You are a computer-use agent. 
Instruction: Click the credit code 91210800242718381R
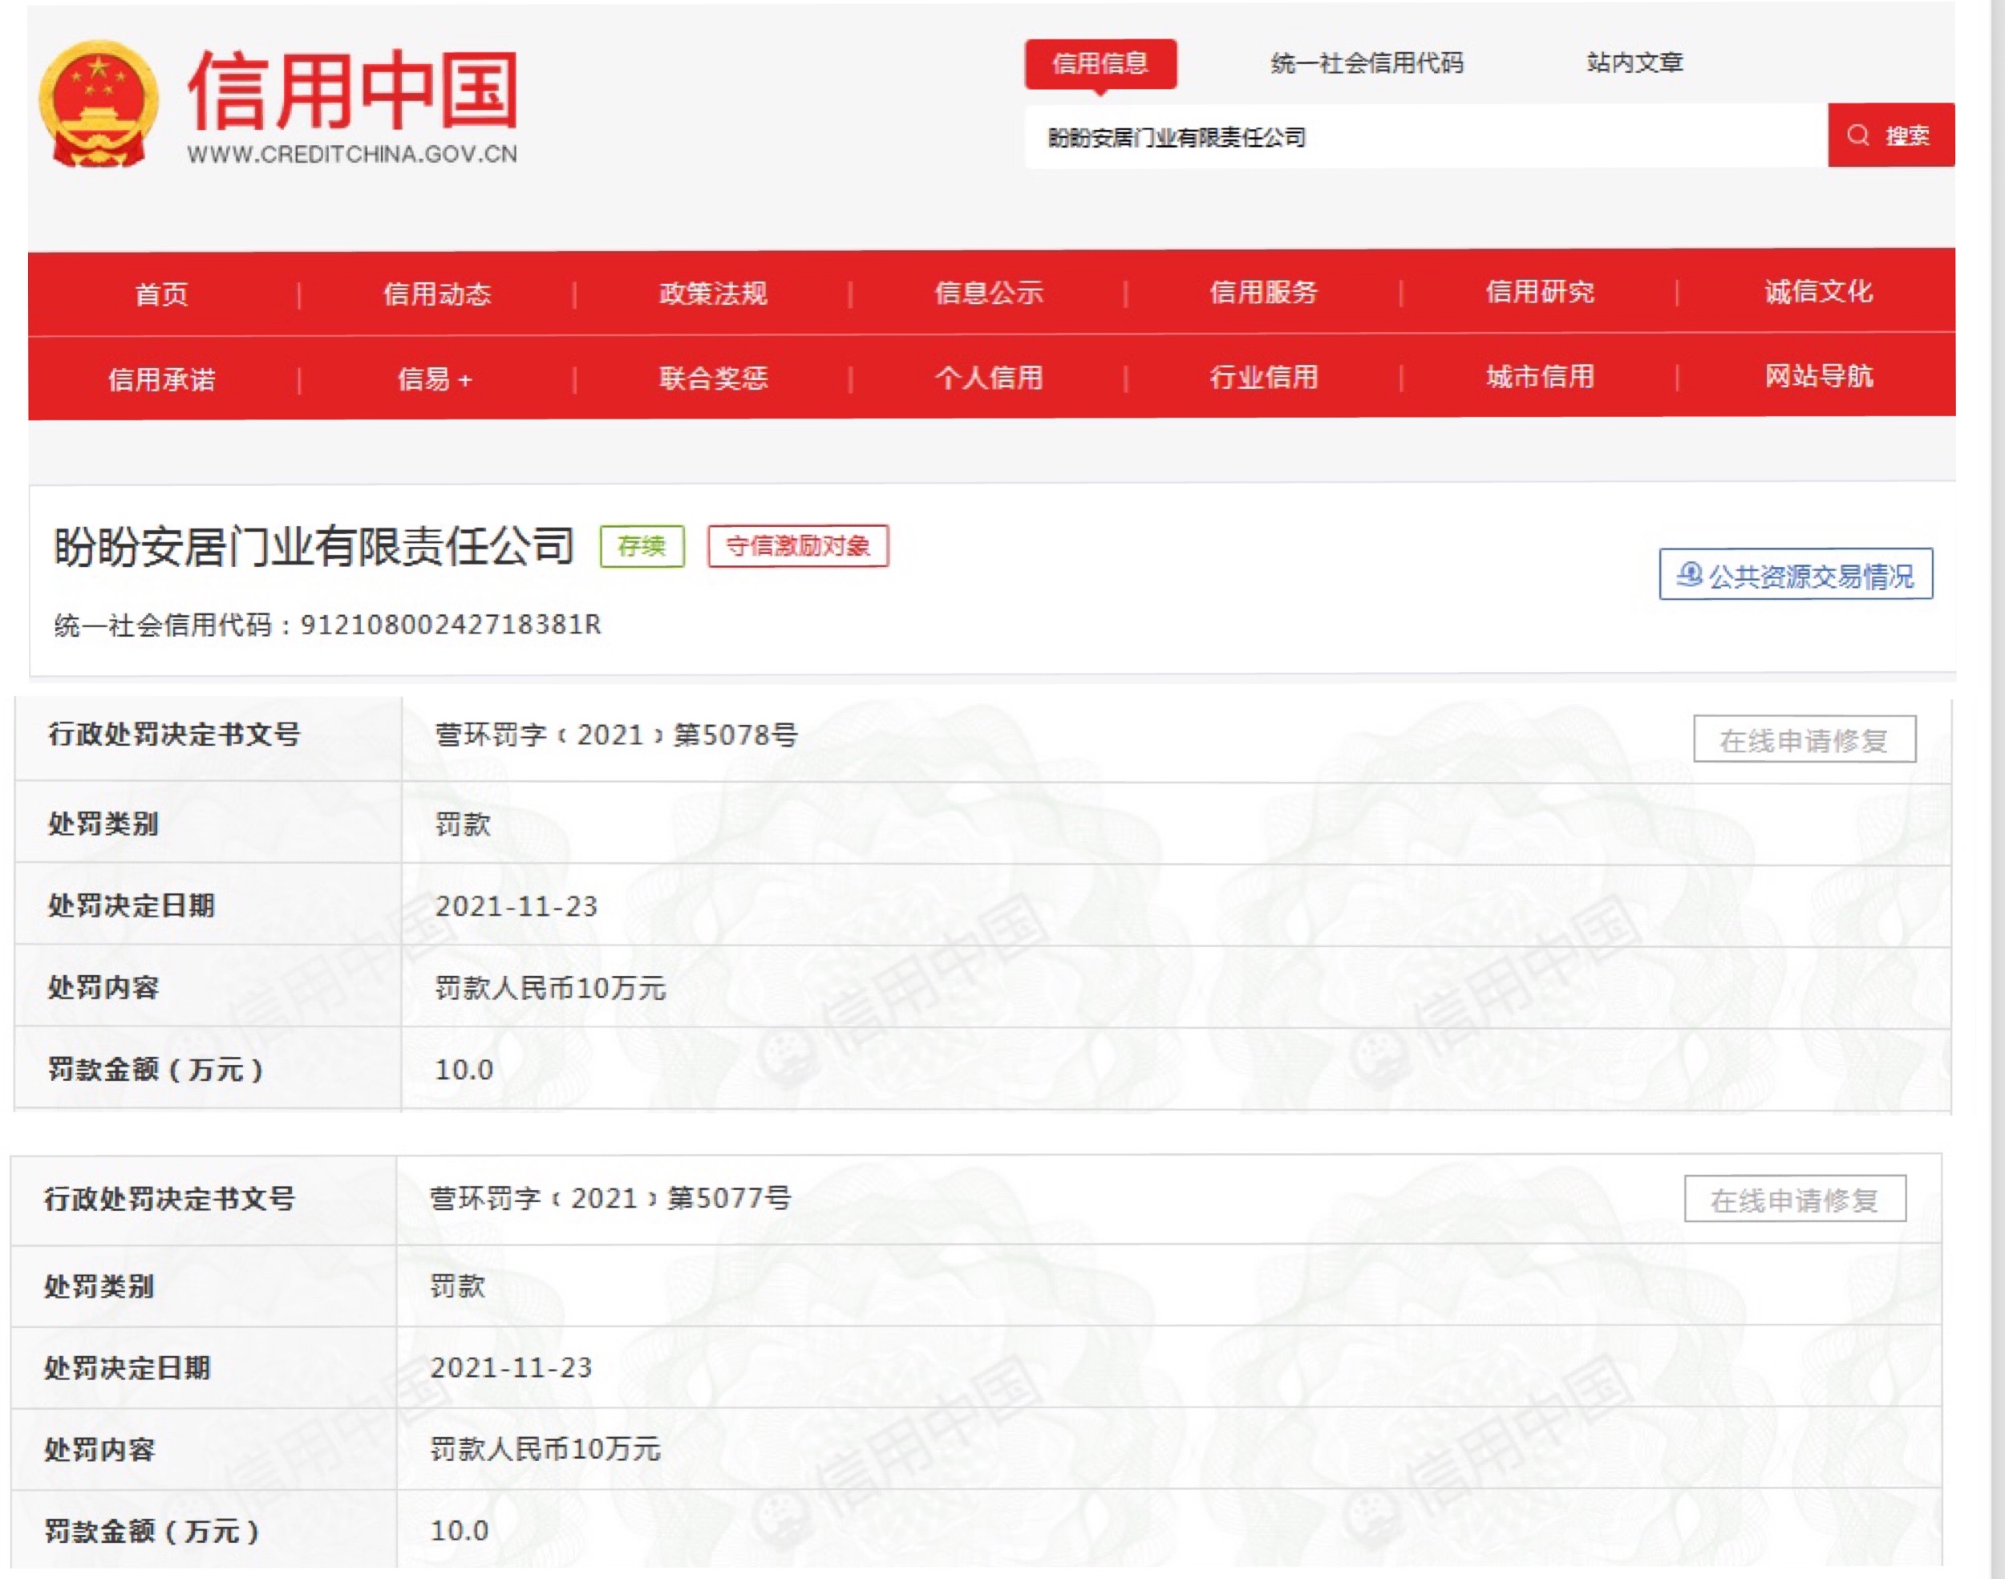tap(451, 625)
